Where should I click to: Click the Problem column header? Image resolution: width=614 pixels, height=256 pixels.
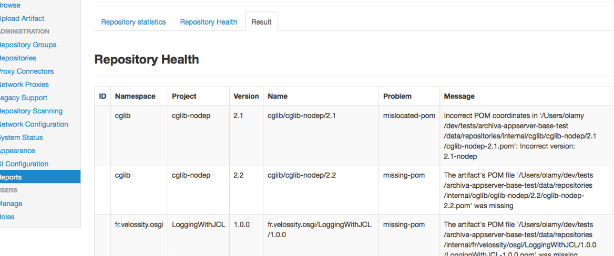397,97
